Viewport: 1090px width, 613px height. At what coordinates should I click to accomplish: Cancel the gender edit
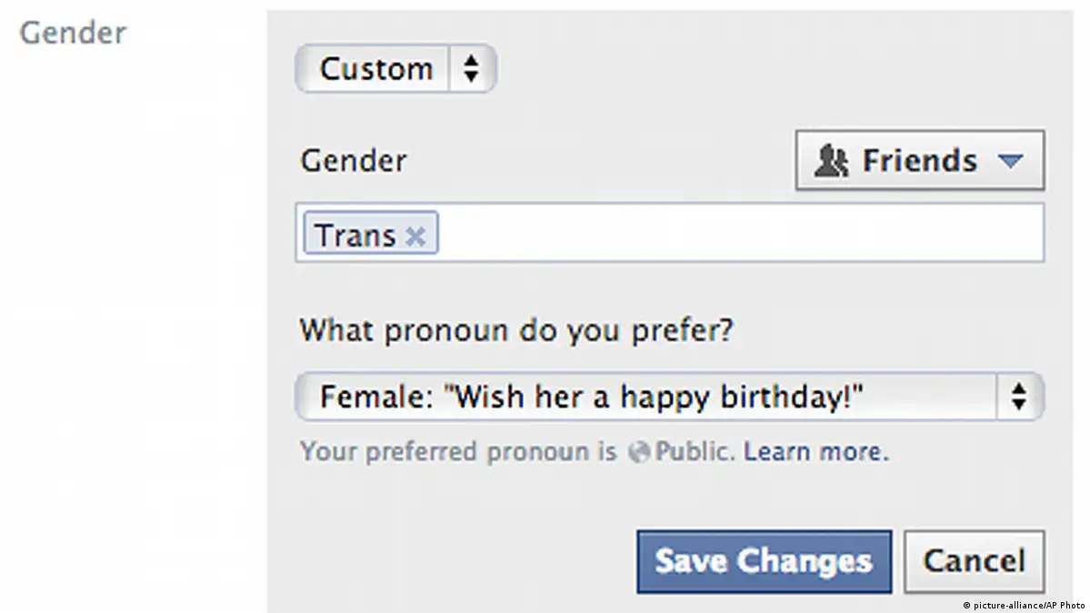click(974, 561)
